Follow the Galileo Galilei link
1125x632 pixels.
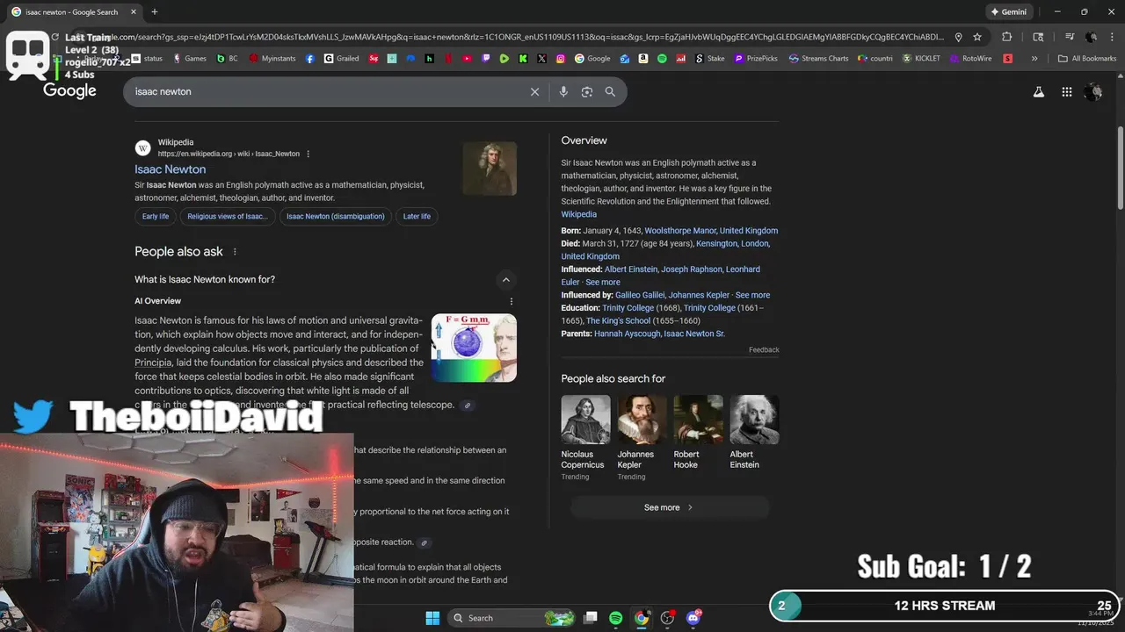pyautogui.click(x=639, y=295)
